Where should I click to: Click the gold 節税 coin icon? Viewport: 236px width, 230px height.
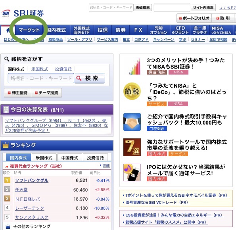[132, 91]
